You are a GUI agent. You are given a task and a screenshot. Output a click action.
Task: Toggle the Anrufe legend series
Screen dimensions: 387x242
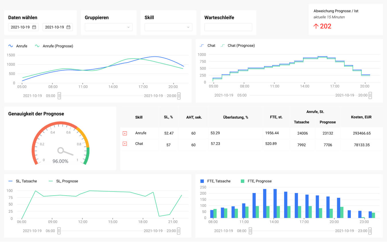[x=18, y=46]
